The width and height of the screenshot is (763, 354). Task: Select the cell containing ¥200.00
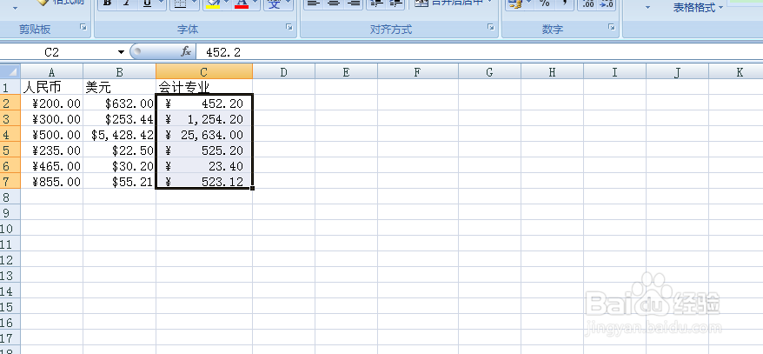[51, 103]
